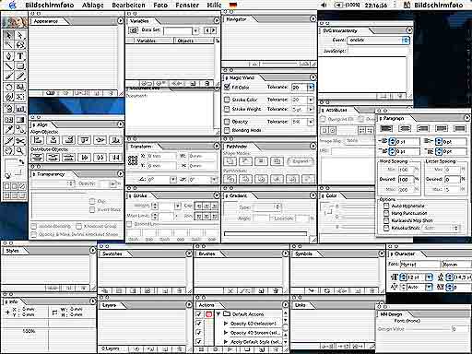472x354 pixels.
Task: Open Fill Color tolerance dropdown arrow
Action: [311, 88]
